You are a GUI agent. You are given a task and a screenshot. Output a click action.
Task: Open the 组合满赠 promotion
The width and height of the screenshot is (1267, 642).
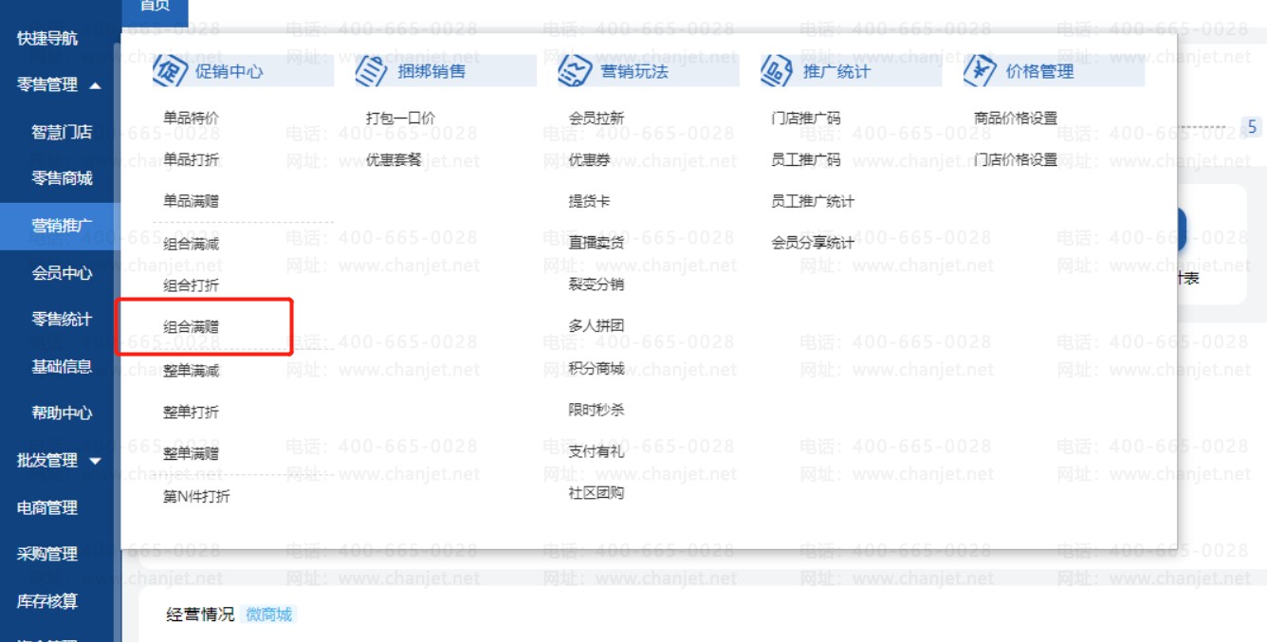[x=191, y=327]
